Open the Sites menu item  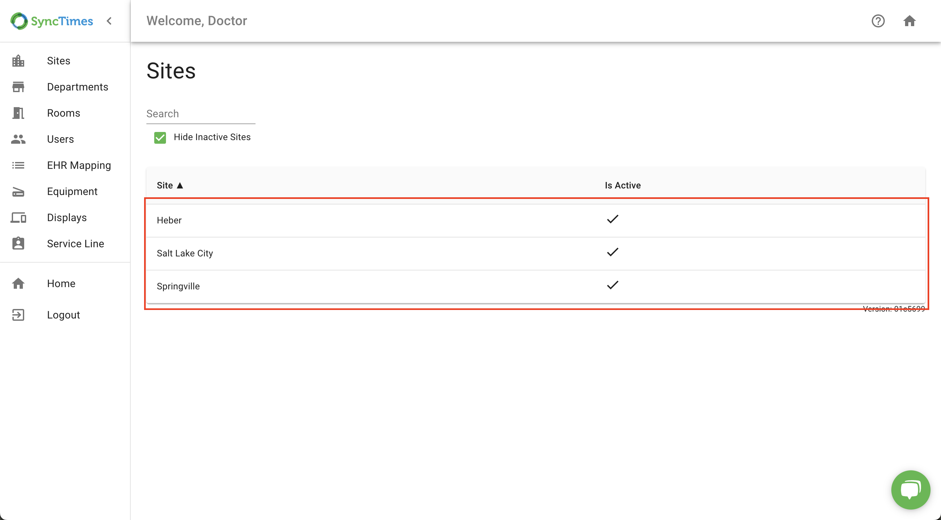pos(58,61)
